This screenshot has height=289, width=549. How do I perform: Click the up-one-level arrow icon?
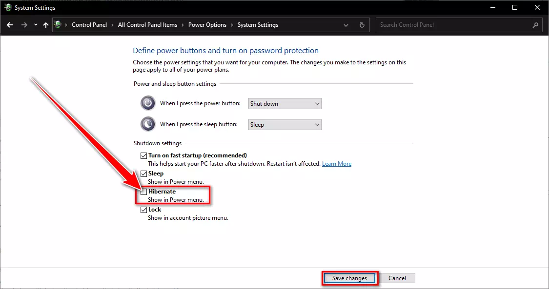pyautogui.click(x=45, y=24)
